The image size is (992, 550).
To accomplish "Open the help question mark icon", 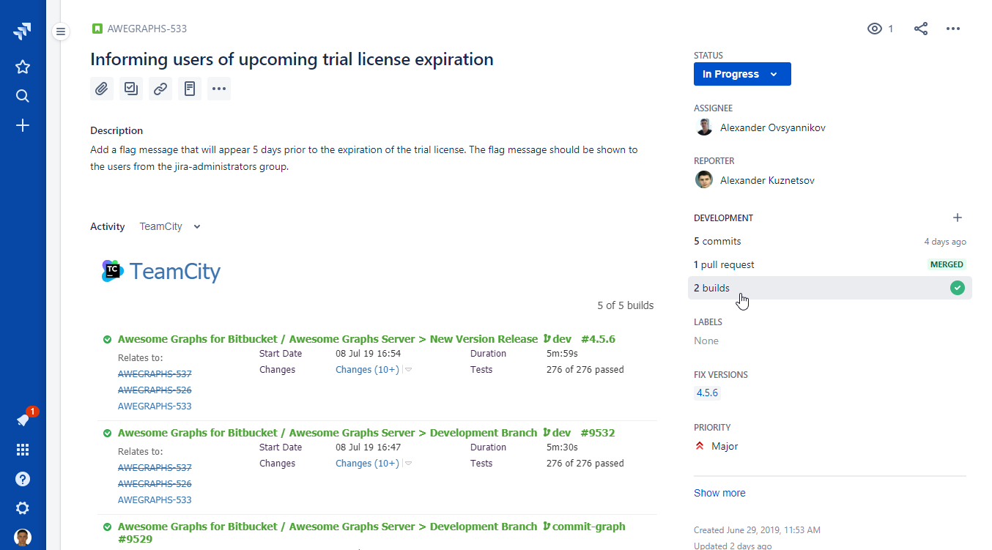I will tap(23, 479).
